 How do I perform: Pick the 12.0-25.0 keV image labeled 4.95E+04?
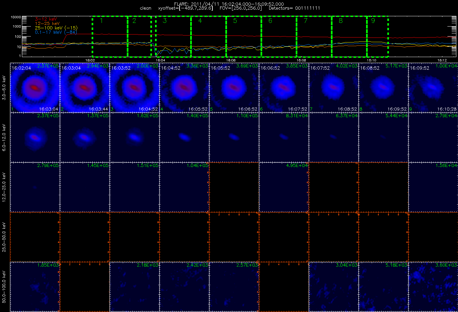pyautogui.click(x=284, y=187)
